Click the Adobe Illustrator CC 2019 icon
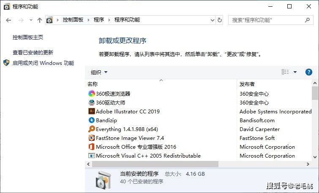This screenshot has width=319, height=193. click(92, 111)
